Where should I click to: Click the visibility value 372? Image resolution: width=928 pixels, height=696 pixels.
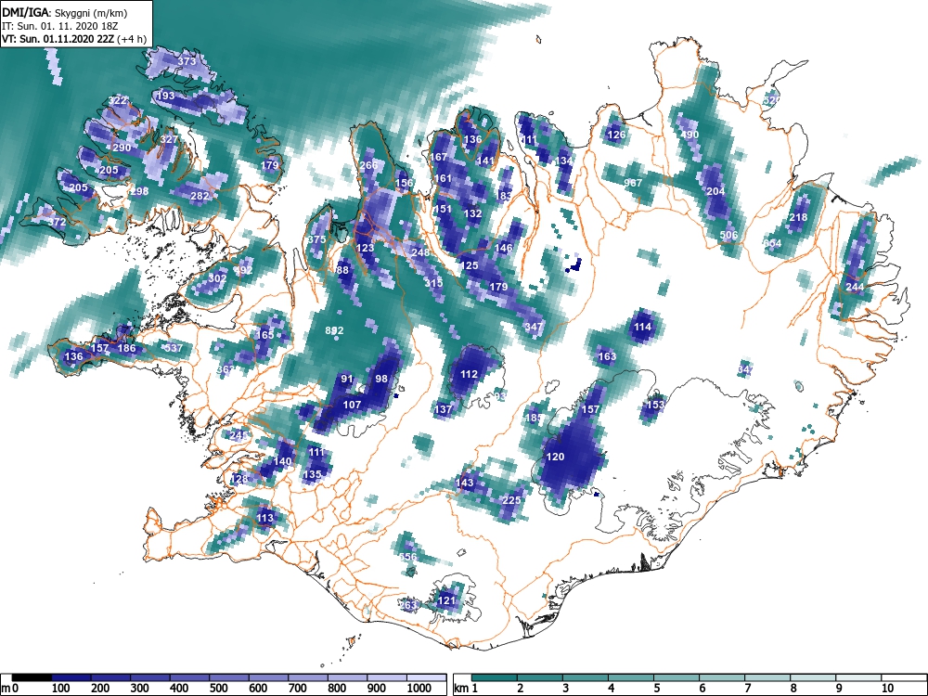click(58, 223)
